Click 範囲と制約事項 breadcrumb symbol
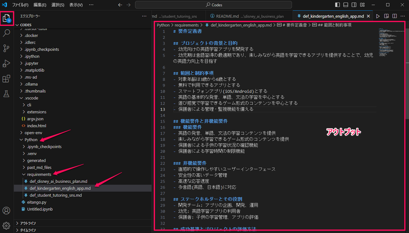 [x=332, y=25]
